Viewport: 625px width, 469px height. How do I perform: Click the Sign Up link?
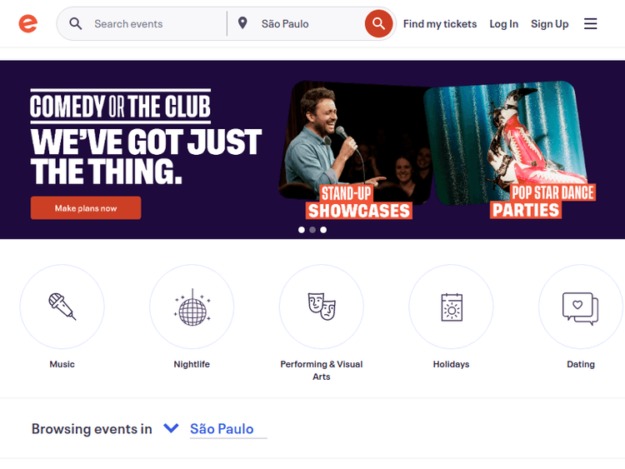point(550,24)
